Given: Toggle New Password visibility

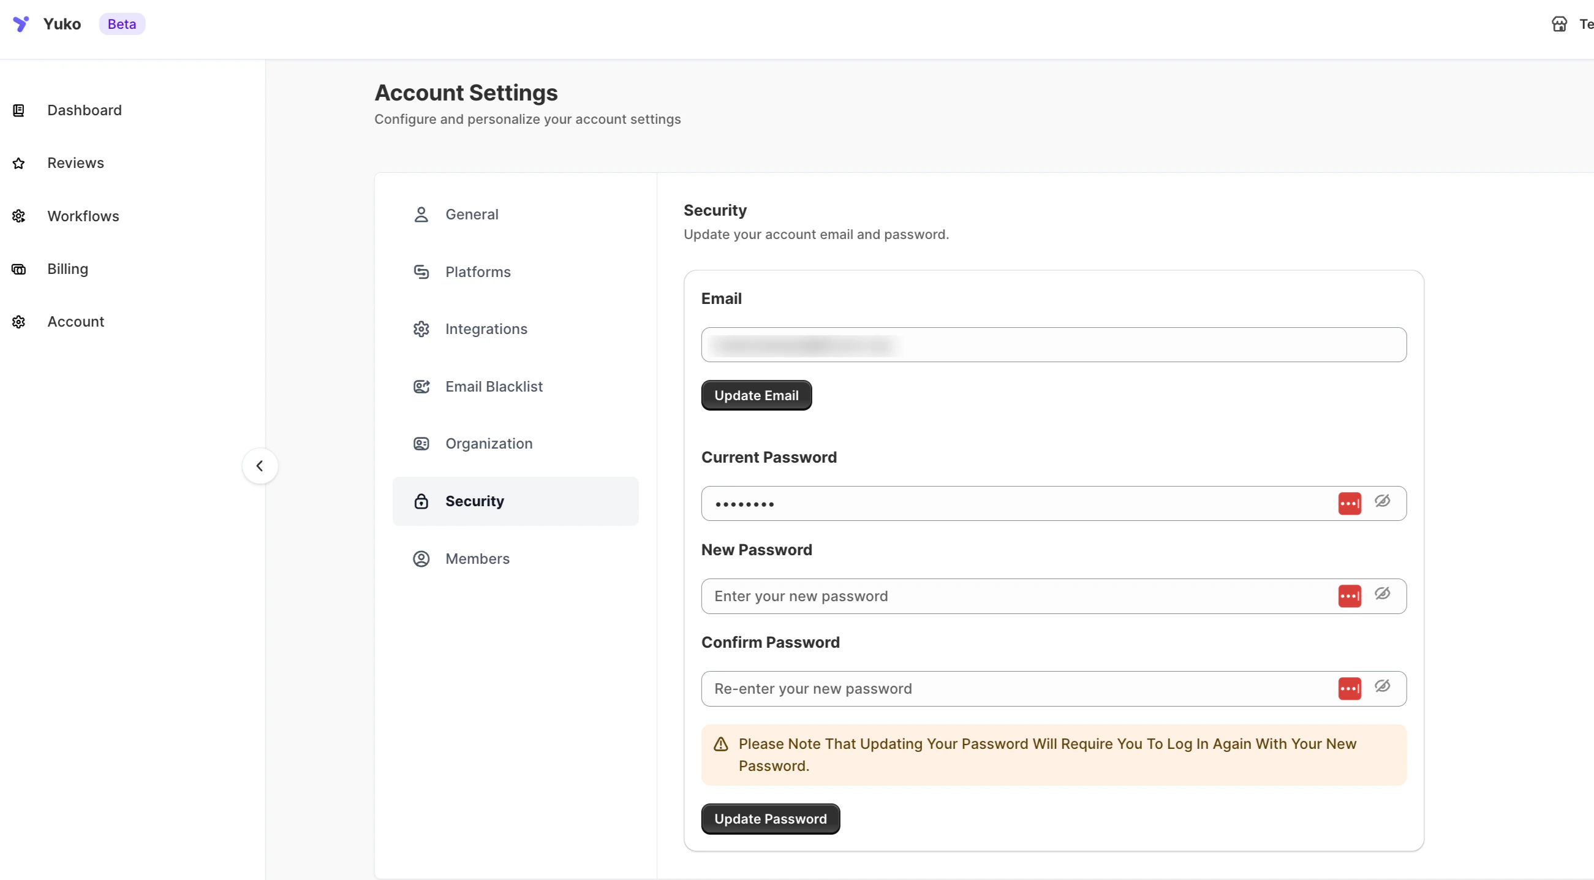Looking at the screenshot, I should pyautogui.click(x=1383, y=593).
